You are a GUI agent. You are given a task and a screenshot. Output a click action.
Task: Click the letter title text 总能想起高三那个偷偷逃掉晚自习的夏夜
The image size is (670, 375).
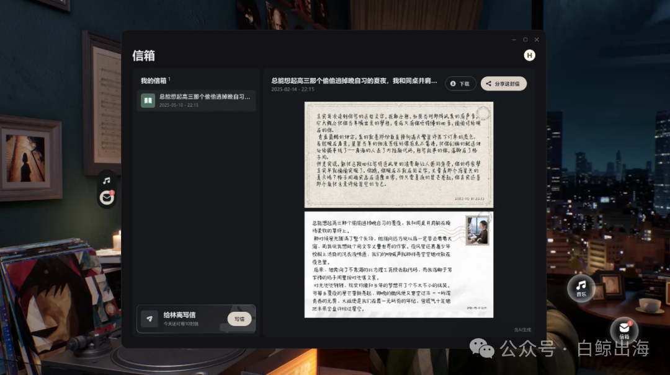click(x=354, y=81)
